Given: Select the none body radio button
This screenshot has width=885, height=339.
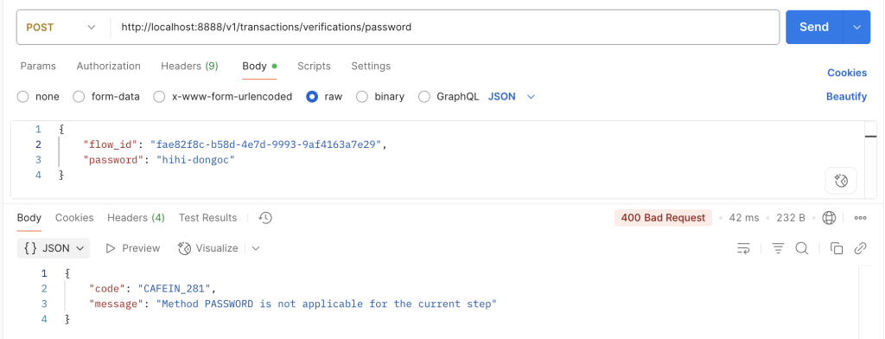Looking at the screenshot, I should tap(22, 97).
